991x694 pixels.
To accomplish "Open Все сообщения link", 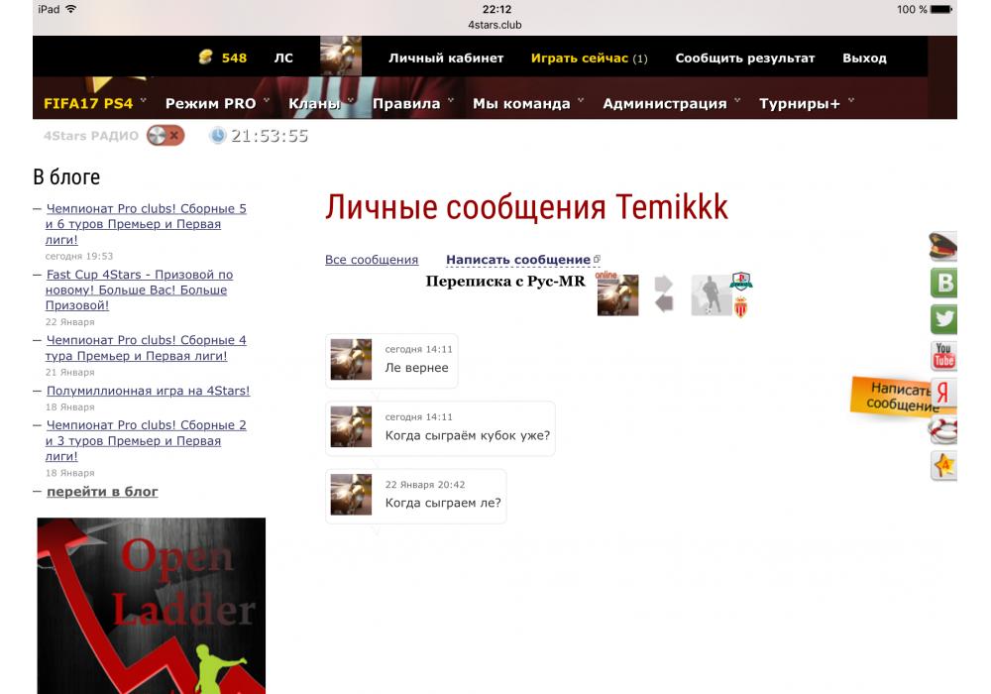I will [x=372, y=259].
